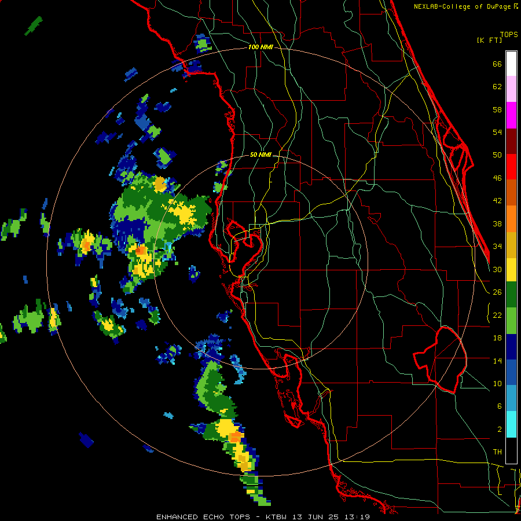Pick the gold legend swatch
The image size is (521, 521).
point(511,245)
